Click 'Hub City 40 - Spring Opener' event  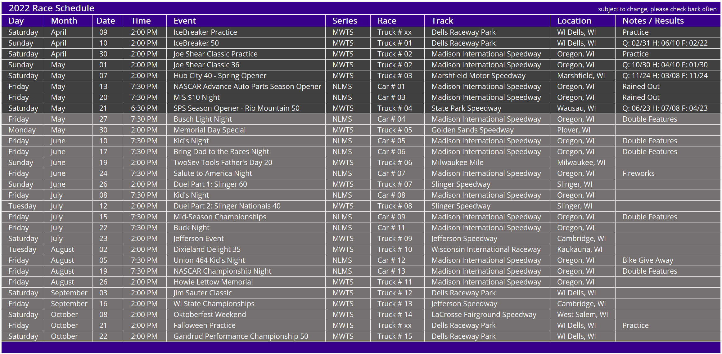click(x=220, y=76)
